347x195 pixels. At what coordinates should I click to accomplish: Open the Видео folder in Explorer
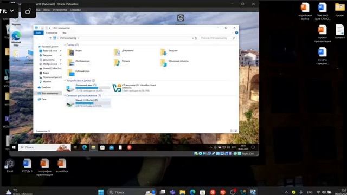click(x=75, y=52)
